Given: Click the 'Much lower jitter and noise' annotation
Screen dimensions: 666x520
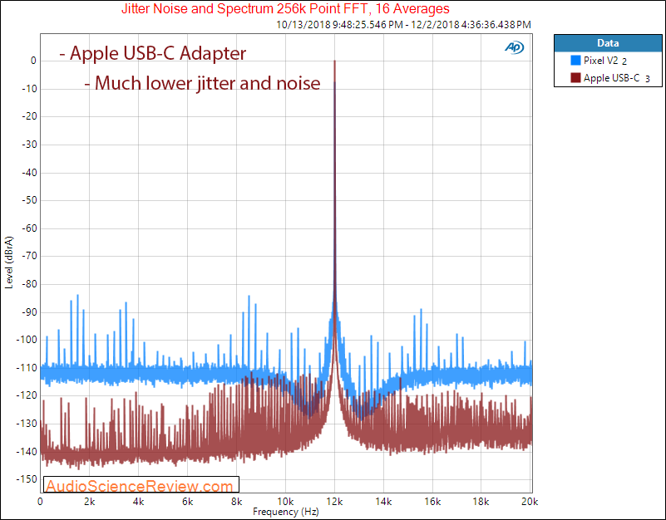Looking at the screenshot, I should (203, 83).
